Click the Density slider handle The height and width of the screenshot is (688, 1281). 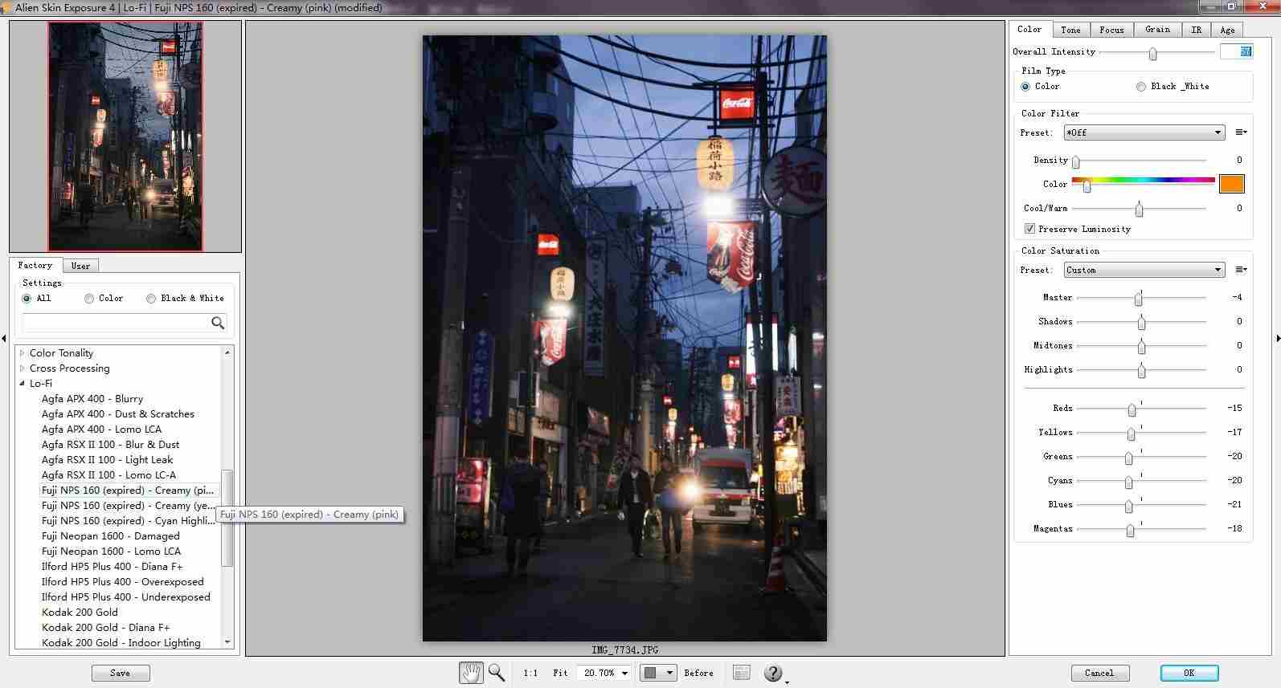point(1076,162)
